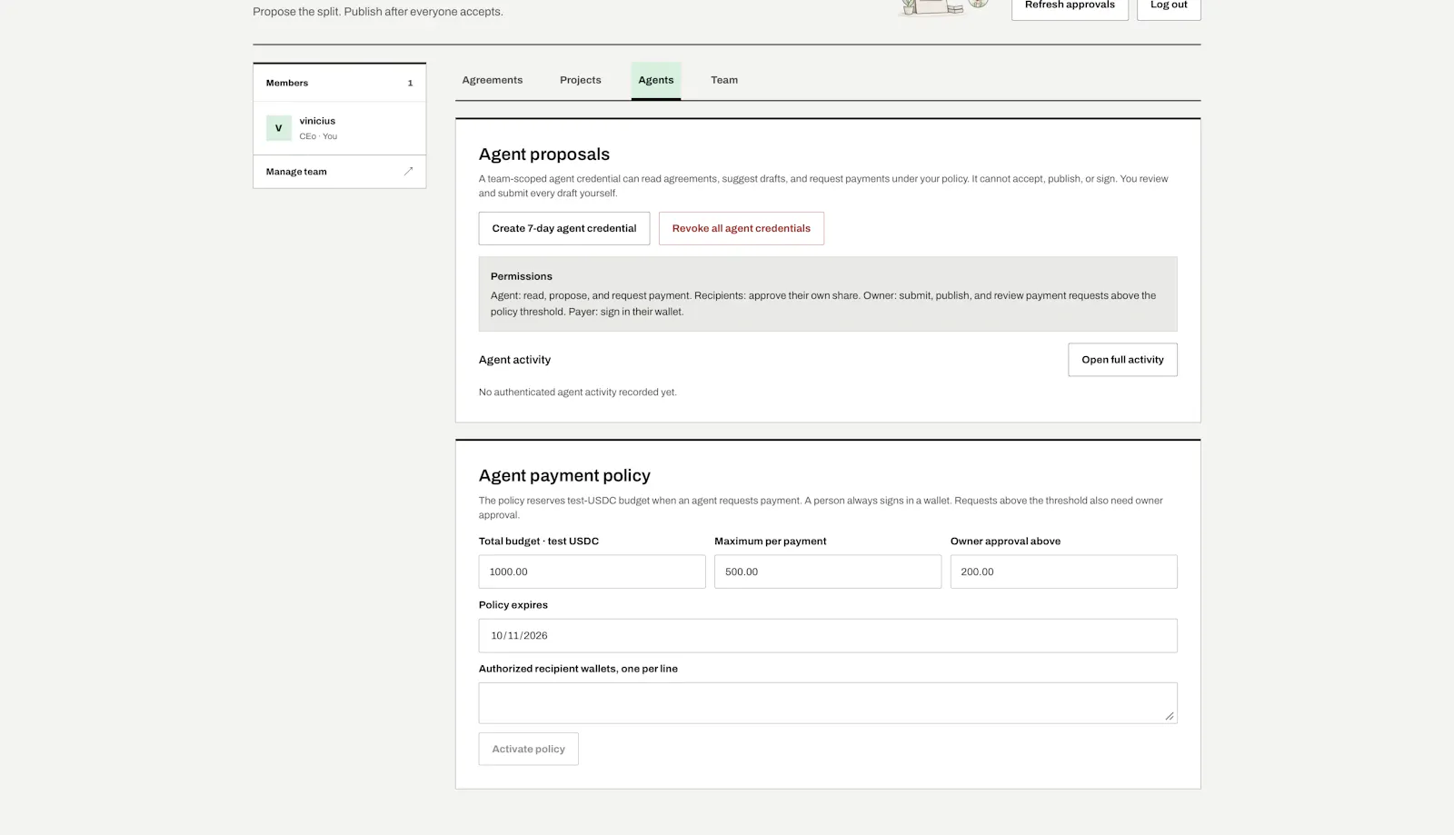Edit the Maximum per payment field
The width and height of the screenshot is (1454, 835).
828,572
